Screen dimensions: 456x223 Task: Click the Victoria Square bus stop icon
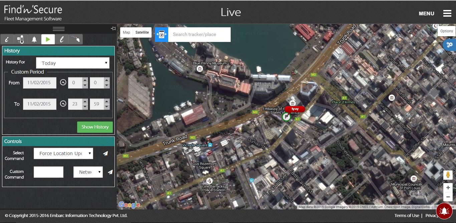[x=210, y=145]
